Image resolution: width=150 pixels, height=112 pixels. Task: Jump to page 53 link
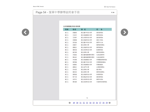pyautogui.click(x=87, y=103)
